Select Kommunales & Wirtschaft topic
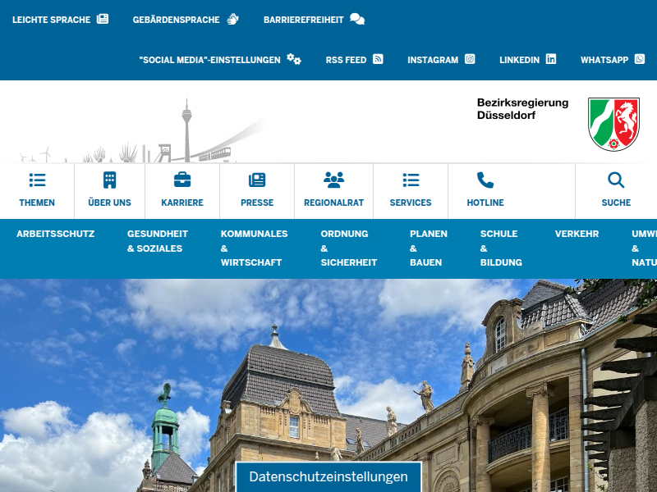This screenshot has height=492, width=657. tap(254, 248)
